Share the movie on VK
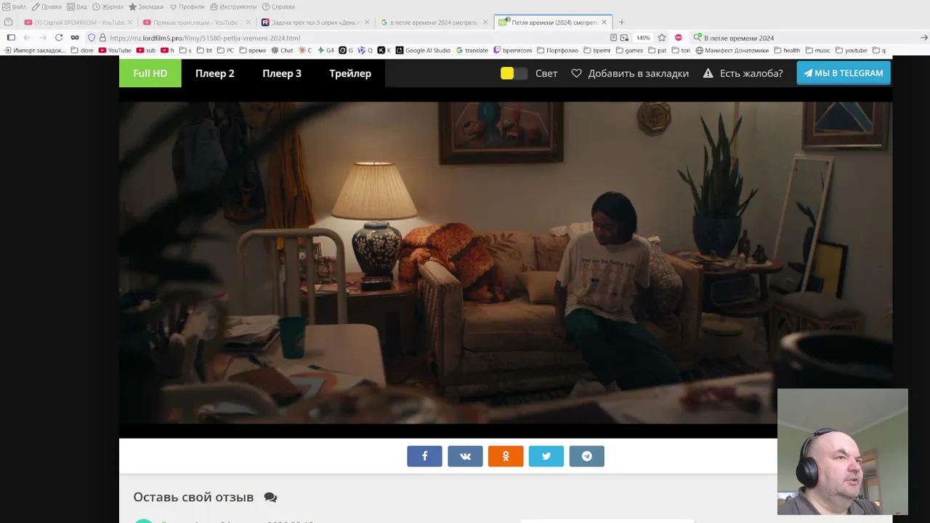The image size is (930, 523). [465, 456]
